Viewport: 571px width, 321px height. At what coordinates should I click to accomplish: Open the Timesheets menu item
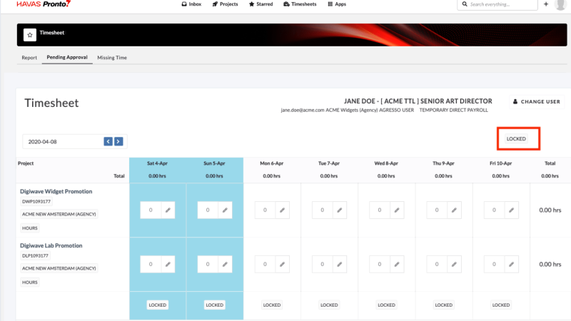point(300,4)
